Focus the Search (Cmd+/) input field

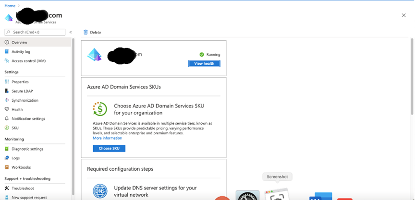click(35, 32)
